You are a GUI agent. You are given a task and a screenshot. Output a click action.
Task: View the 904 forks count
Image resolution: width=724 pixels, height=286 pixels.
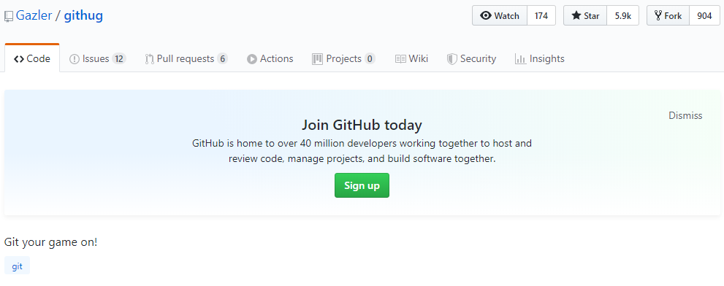pos(704,15)
